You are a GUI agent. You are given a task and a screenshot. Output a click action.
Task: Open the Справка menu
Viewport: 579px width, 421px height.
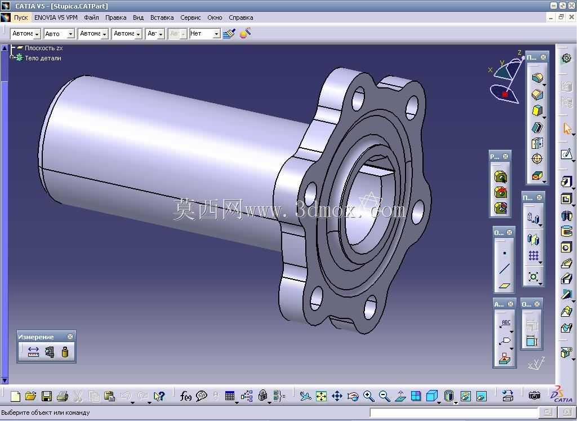click(240, 17)
